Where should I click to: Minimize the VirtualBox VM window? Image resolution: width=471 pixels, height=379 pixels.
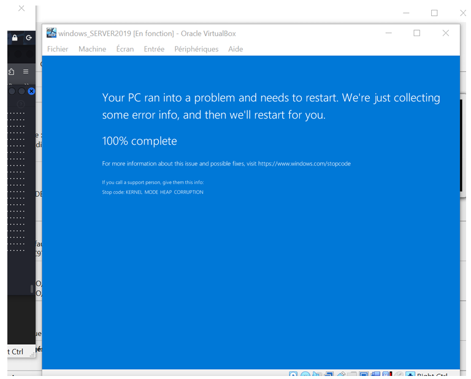coord(389,33)
